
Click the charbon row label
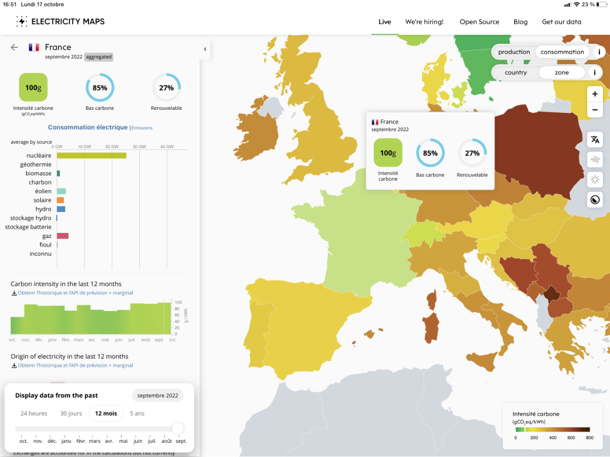[x=40, y=182]
